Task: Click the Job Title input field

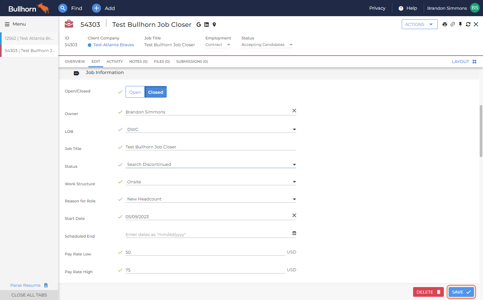Action: click(x=211, y=147)
